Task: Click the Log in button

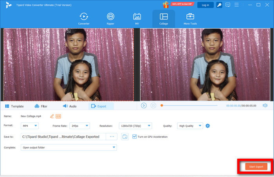Action: (205, 5)
